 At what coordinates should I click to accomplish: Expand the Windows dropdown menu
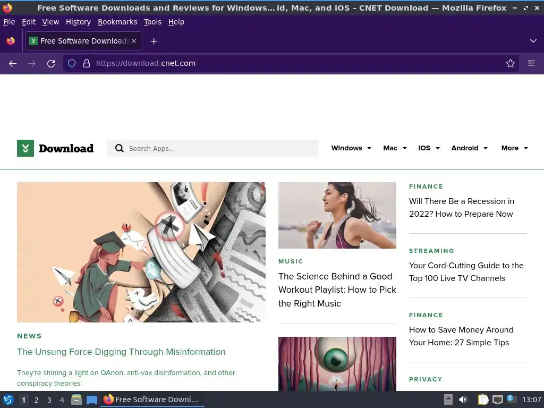(x=351, y=148)
